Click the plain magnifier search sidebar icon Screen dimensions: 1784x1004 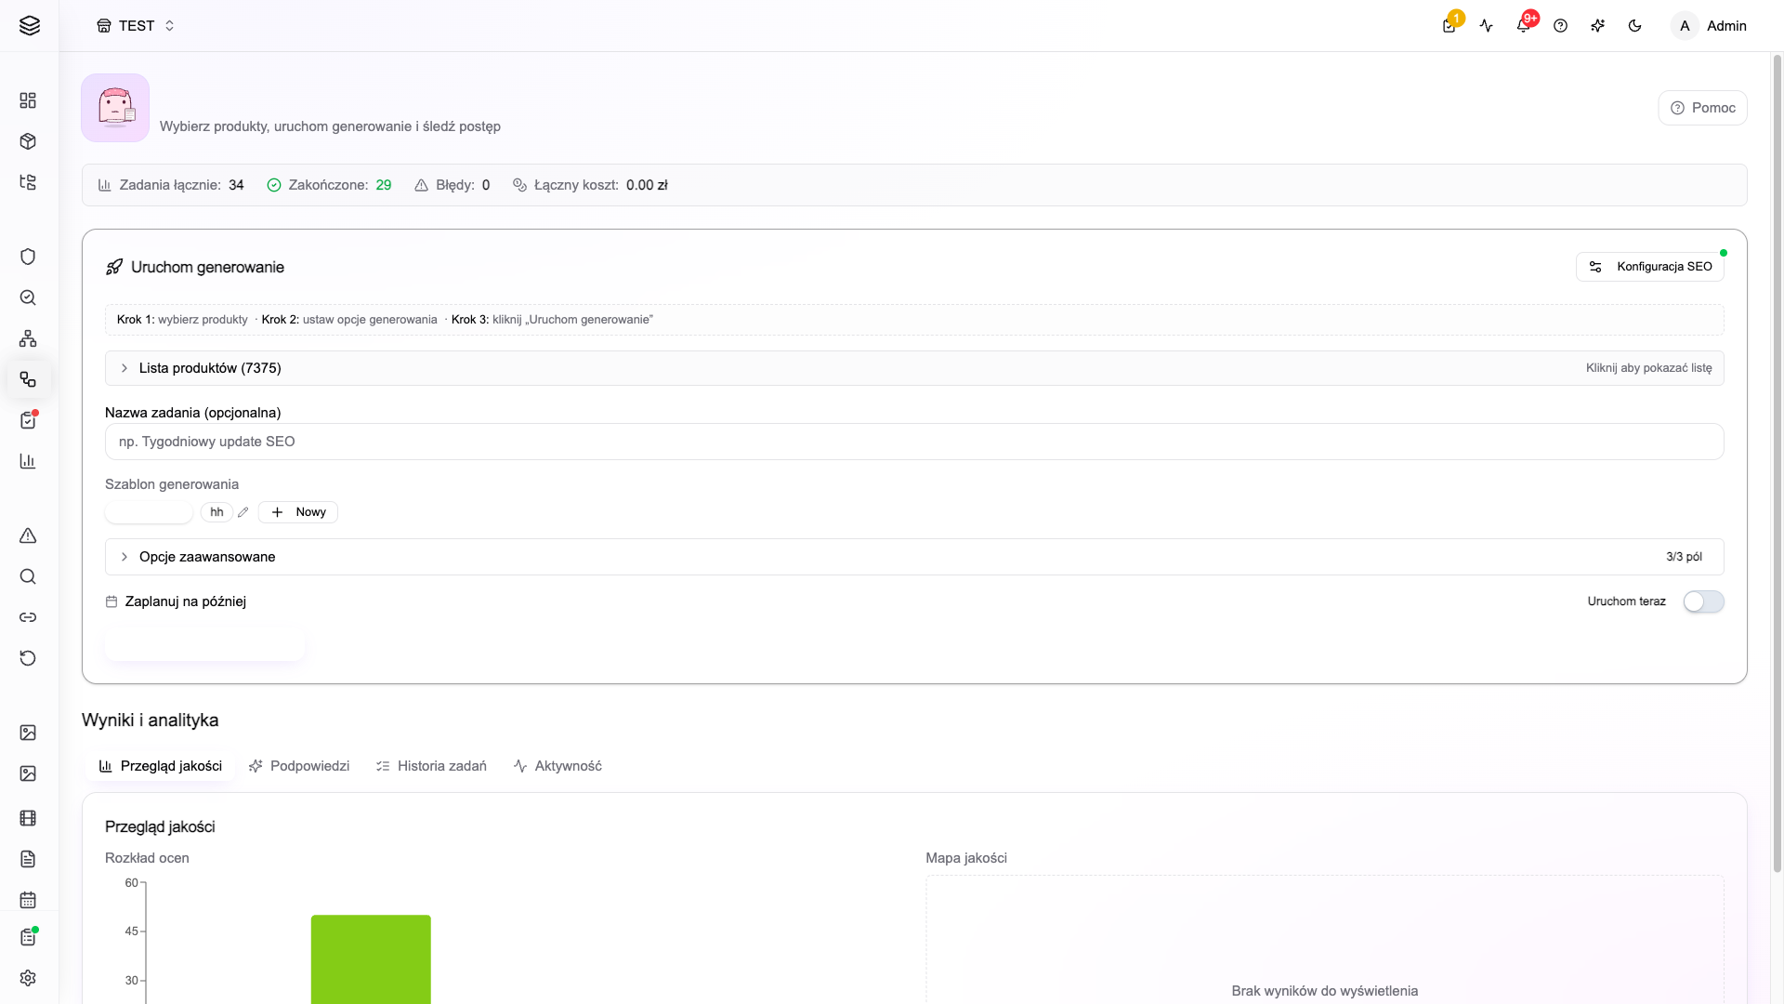[28, 576]
